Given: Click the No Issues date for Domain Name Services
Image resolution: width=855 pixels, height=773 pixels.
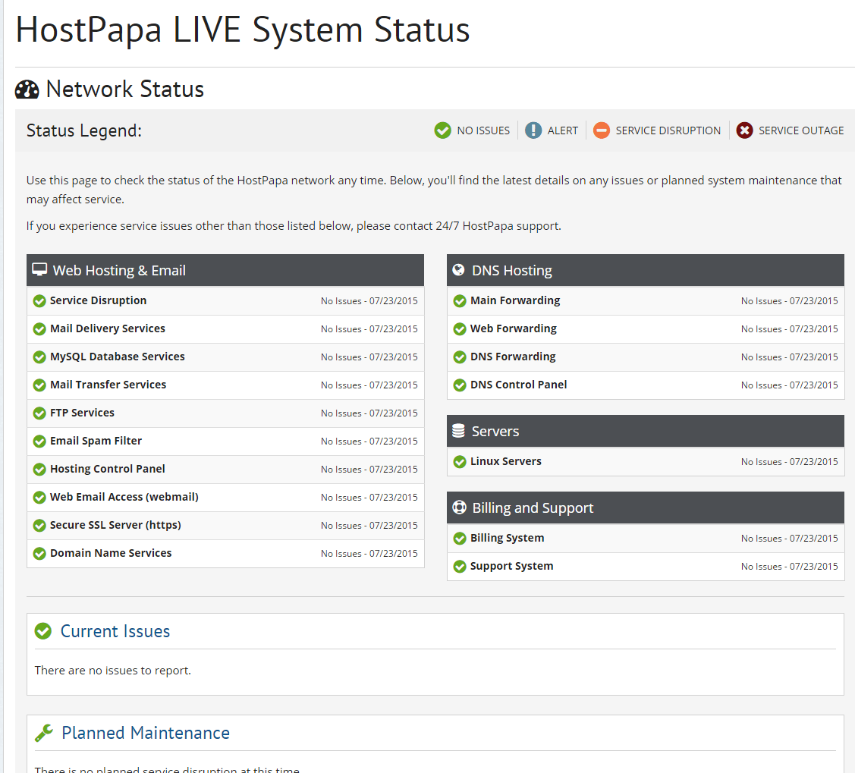Looking at the screenshot, I should (x=369, y=553).
